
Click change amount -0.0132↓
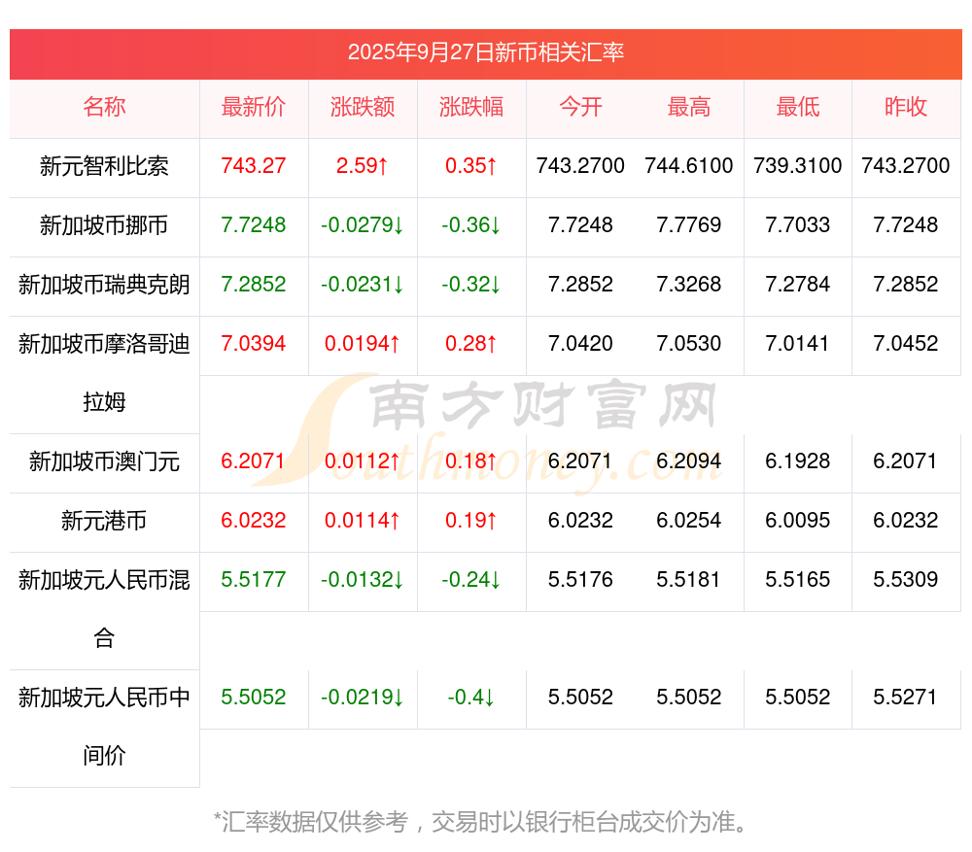(362, 579)
